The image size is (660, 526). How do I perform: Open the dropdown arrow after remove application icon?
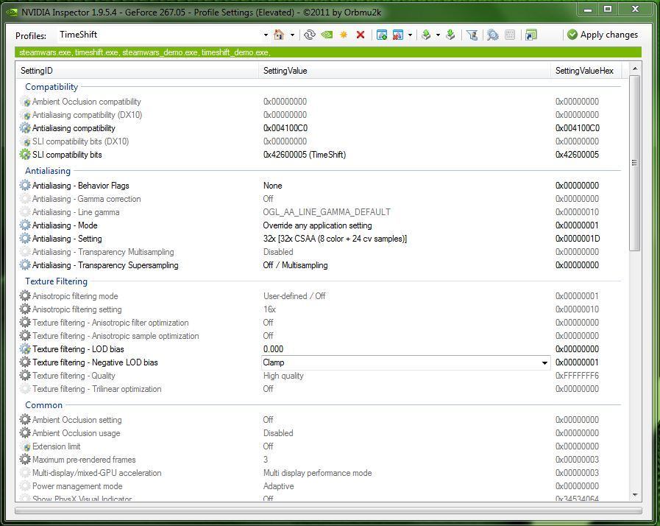pyautogui.click(x=410, y=35)
